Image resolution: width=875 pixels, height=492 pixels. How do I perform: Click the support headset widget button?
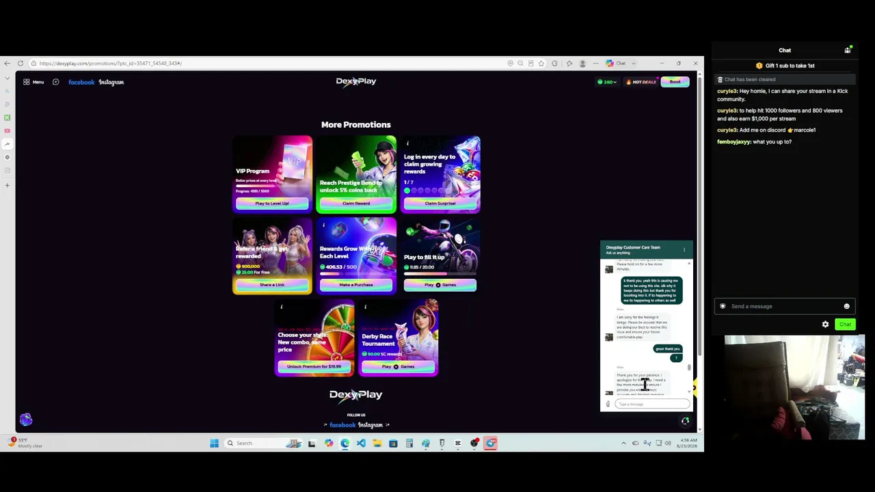685,421
